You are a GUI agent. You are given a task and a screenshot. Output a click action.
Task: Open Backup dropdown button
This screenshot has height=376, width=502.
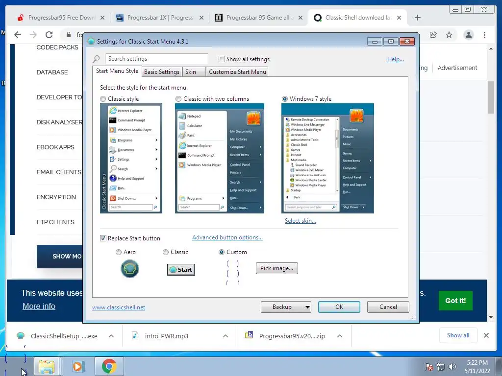point(286,307)
